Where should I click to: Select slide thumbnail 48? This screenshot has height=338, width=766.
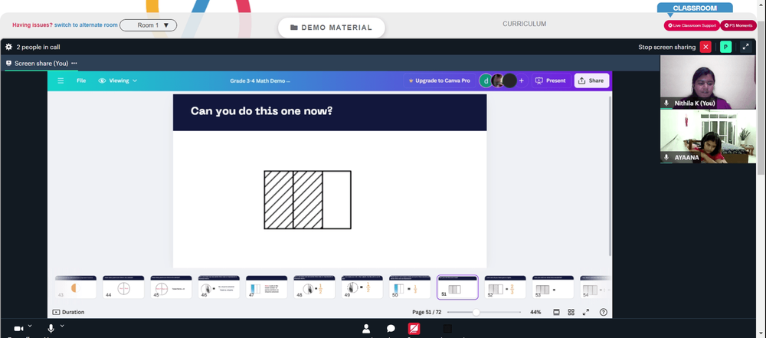[x=314, y=287]
